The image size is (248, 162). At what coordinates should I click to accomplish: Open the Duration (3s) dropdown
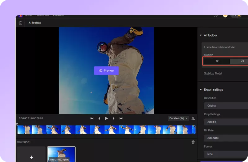tap(178, 118)
